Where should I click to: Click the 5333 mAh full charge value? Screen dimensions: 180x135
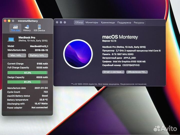coord(42,67)
